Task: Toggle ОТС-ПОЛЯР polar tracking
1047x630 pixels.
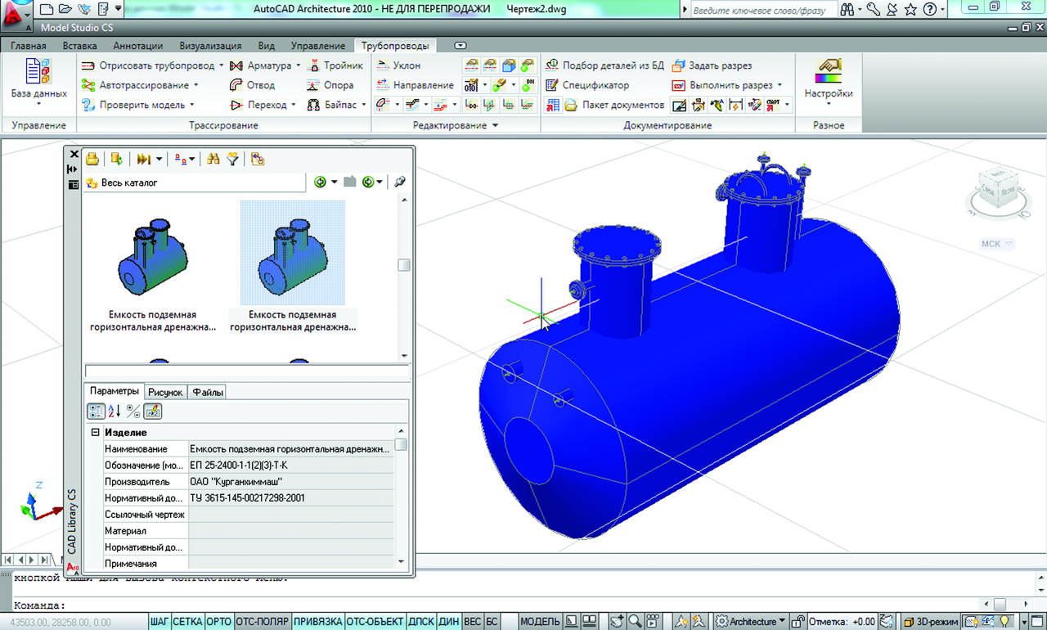Action: [x=263, y=622]
